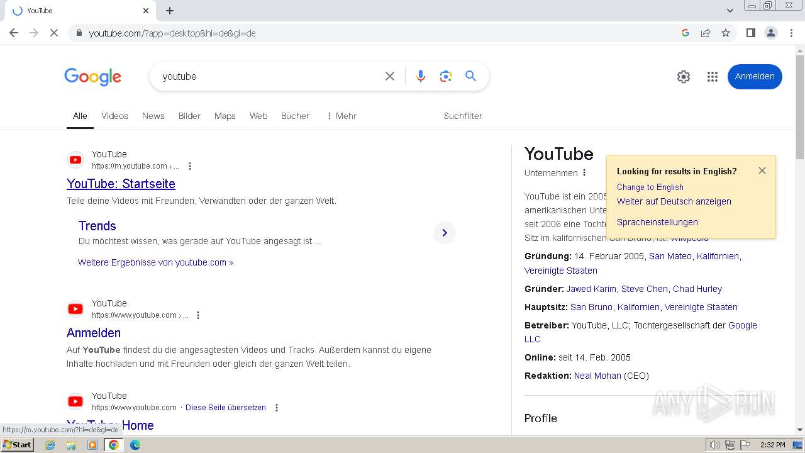This screenshot has height=453, width=805.
Task: Switch to the Bilder tab
Action: click(x=189, y=116)
